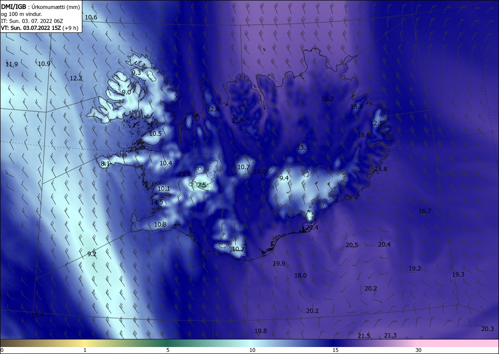Click the value 10.8 on the map
Screen dimensions: 499x354
click(x=160, y=225)
